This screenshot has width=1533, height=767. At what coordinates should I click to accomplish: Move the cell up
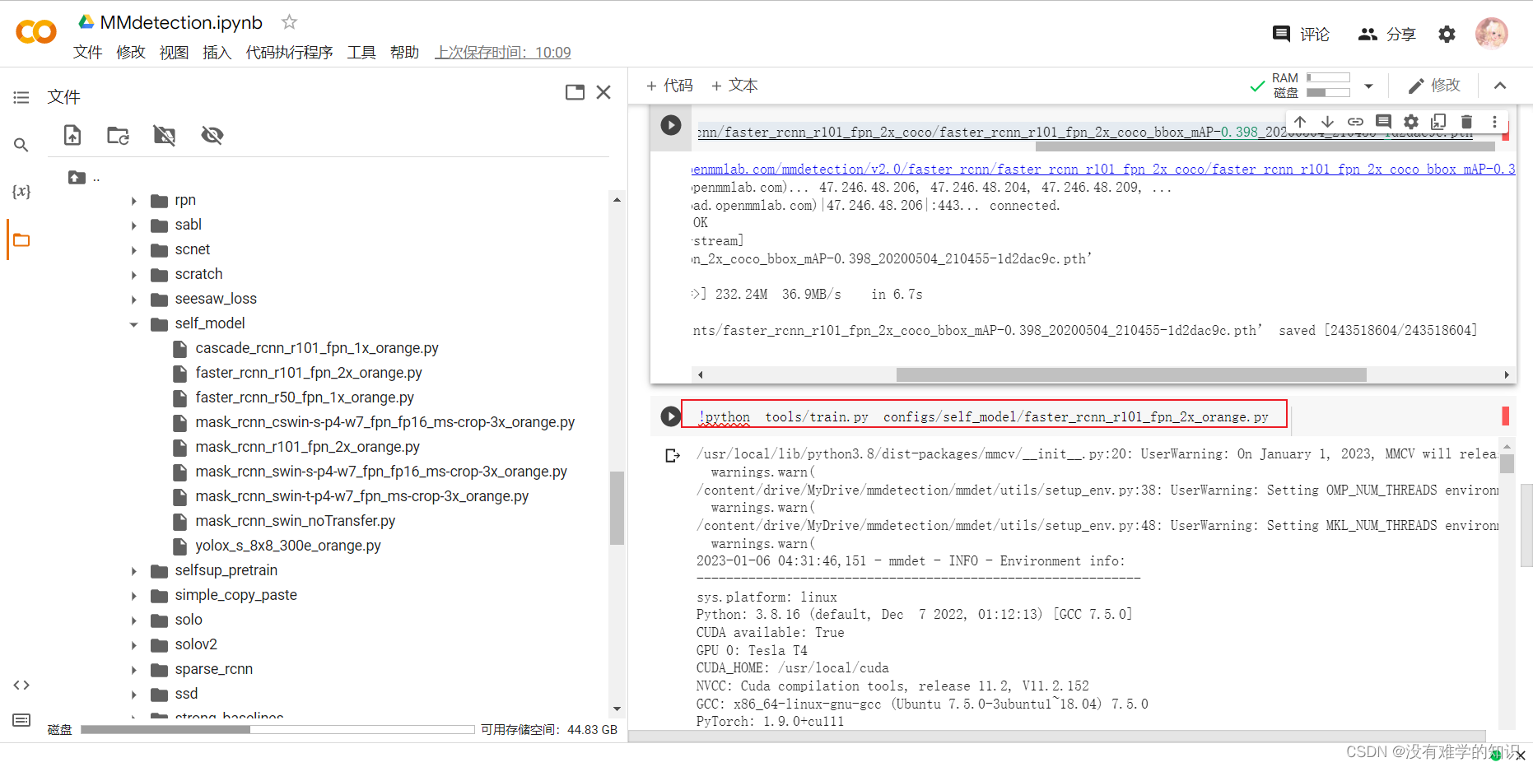pos(1300,122)
